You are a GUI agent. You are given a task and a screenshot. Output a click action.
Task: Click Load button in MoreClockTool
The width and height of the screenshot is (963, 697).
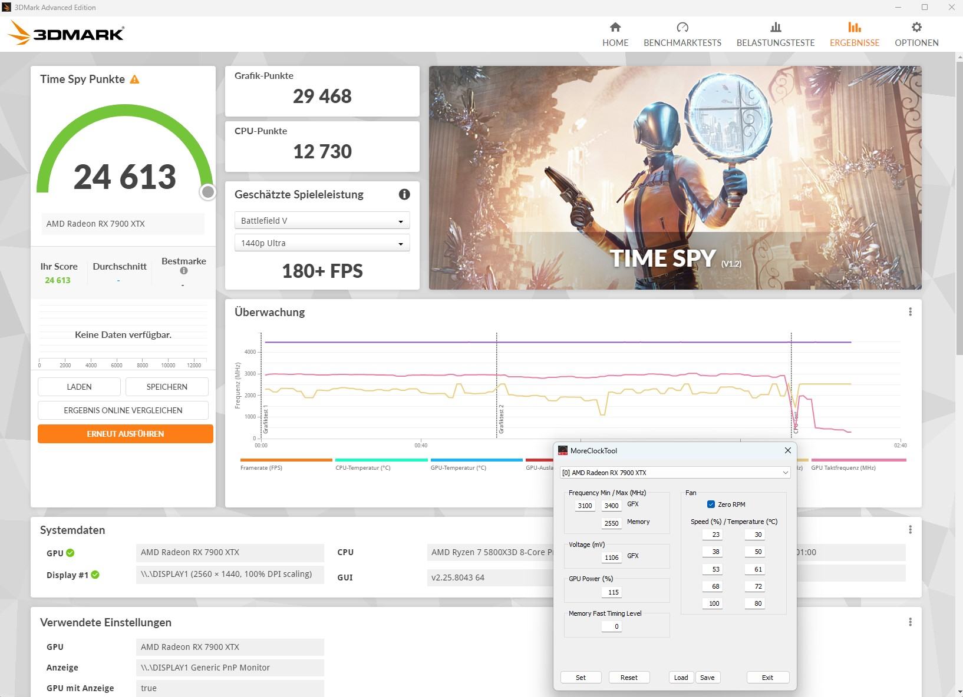coord(681,678)
